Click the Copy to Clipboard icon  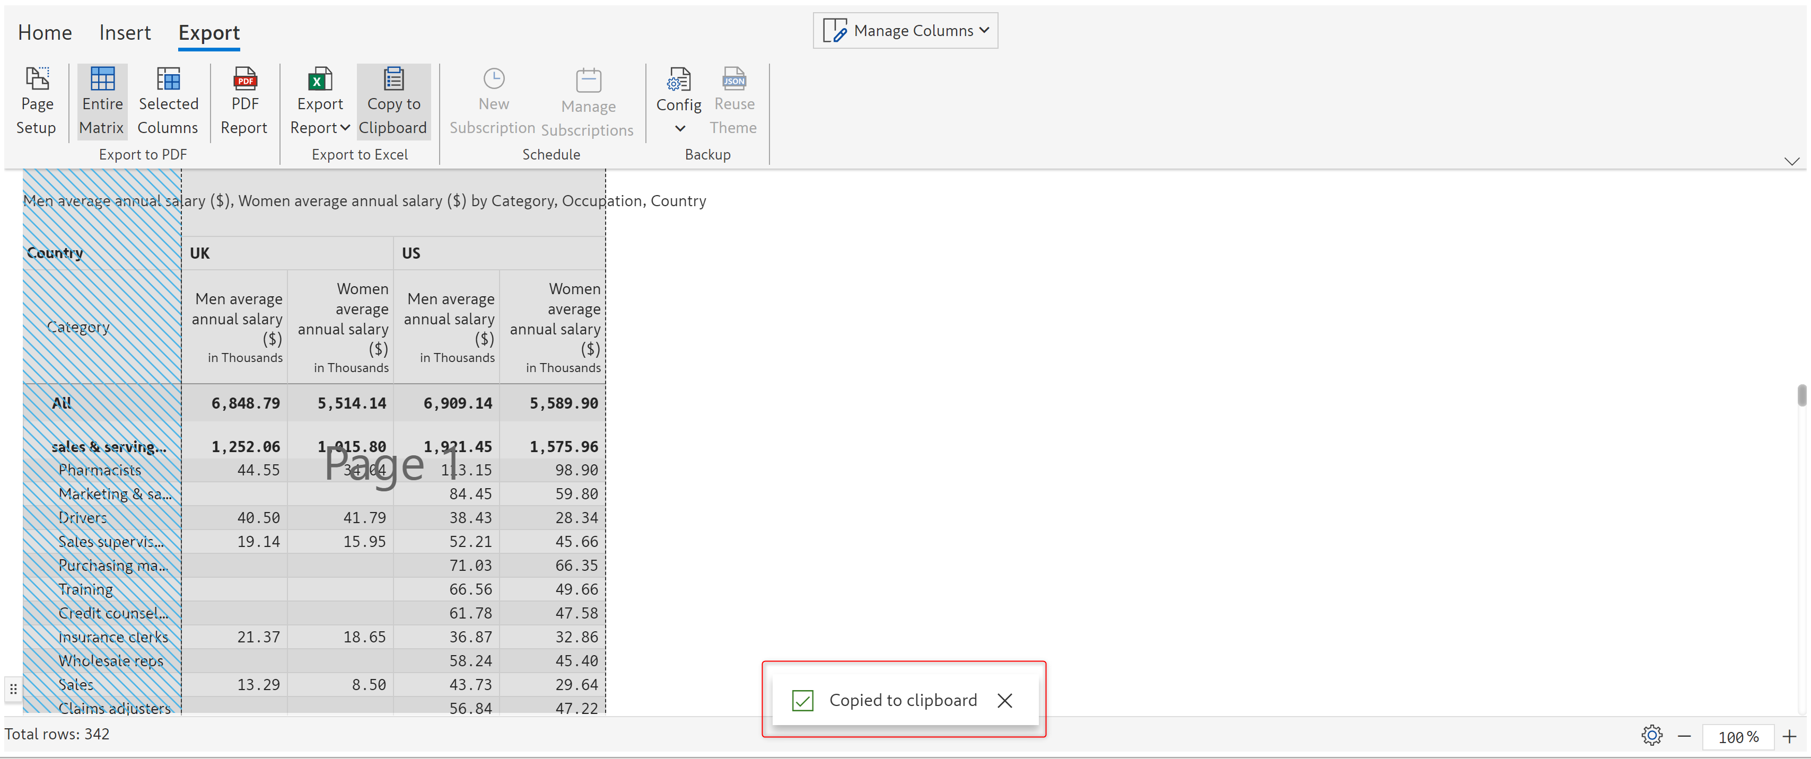393,80
